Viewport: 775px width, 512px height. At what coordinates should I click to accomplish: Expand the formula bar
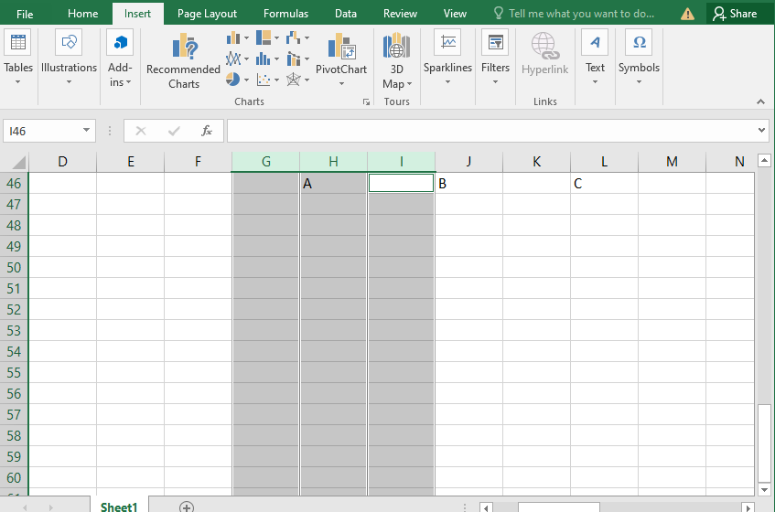pyautogui.click(x=761, y=131)
